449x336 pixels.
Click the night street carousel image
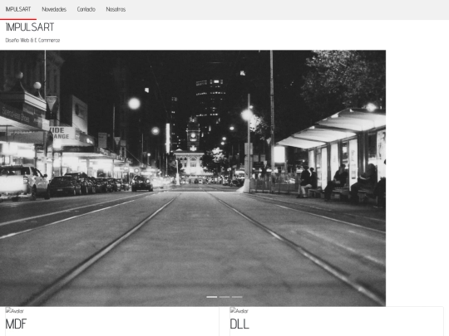(x=193, y=178)
